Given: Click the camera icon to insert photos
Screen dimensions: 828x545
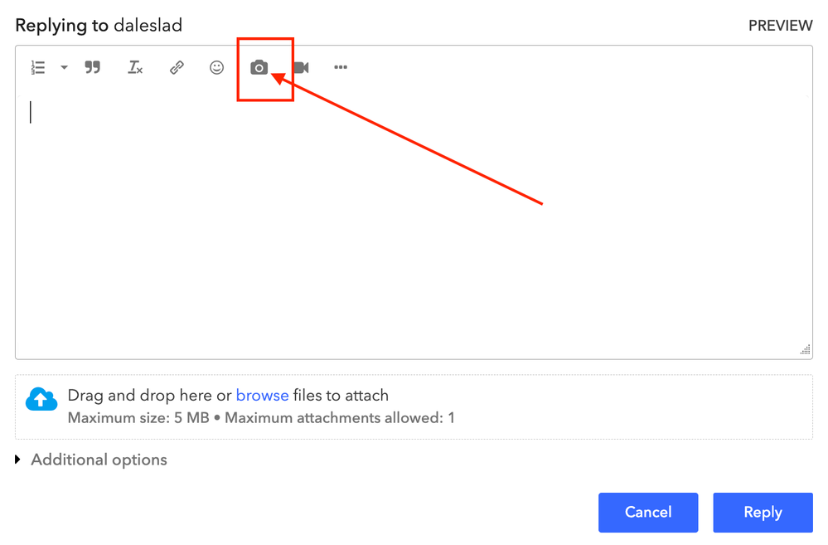Looking at the screenshot, I should (259, 68).
